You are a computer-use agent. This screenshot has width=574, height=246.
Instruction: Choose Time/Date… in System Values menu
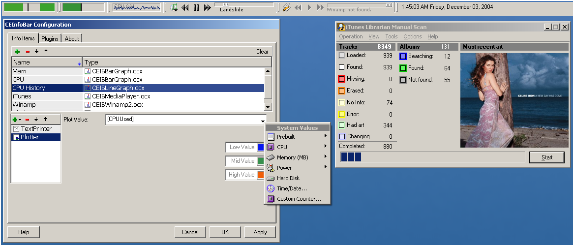298,188
